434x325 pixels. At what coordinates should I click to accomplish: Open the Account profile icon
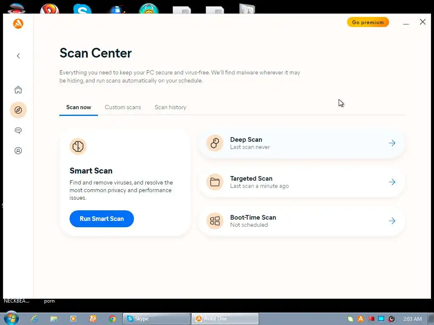pyautogui.click(x=18, y=151)
